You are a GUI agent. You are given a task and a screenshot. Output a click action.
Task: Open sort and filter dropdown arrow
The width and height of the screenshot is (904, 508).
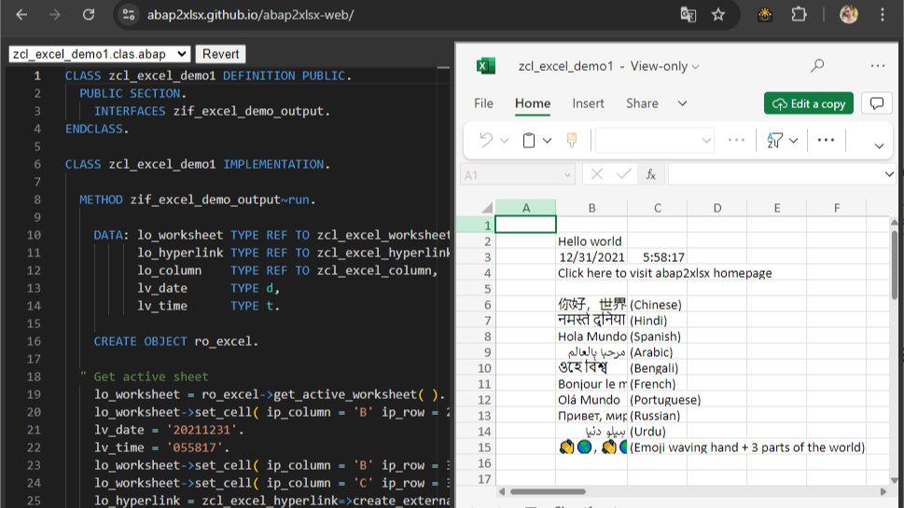793,141
